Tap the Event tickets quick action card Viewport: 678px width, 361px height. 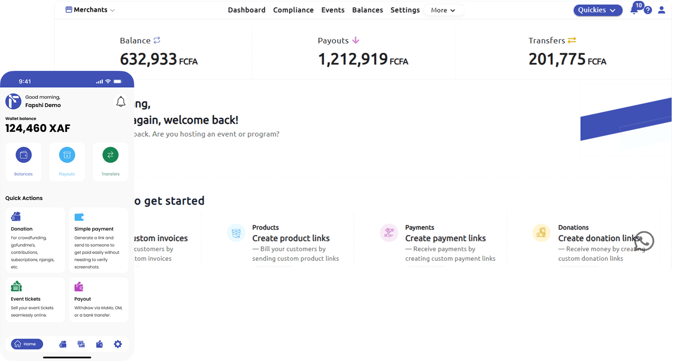point(35,300)
